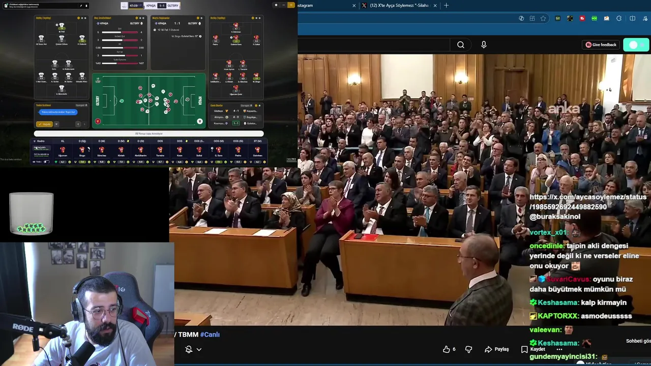Image resolution: width=651 pixels, height=366 pixels.
Task: Click the yellow dot on right lineup panel
Action: coord(253,18)
